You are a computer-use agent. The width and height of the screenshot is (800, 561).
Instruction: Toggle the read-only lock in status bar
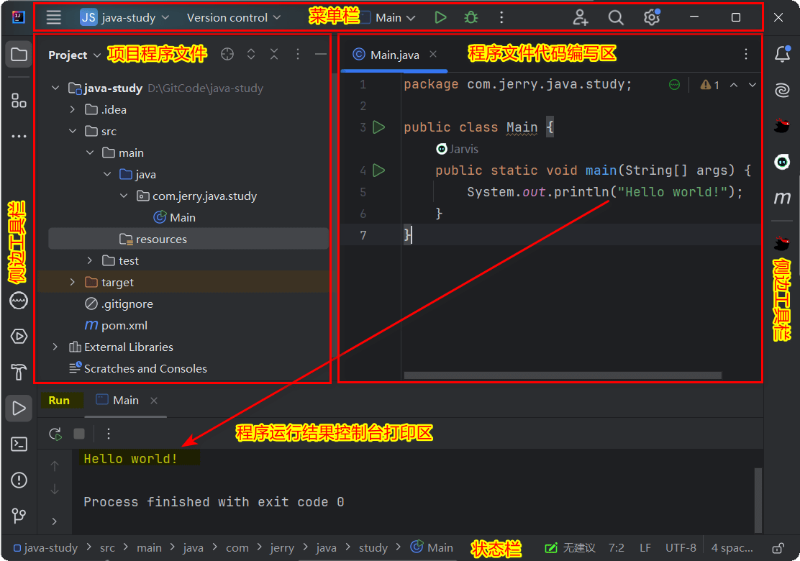[778, 548]
